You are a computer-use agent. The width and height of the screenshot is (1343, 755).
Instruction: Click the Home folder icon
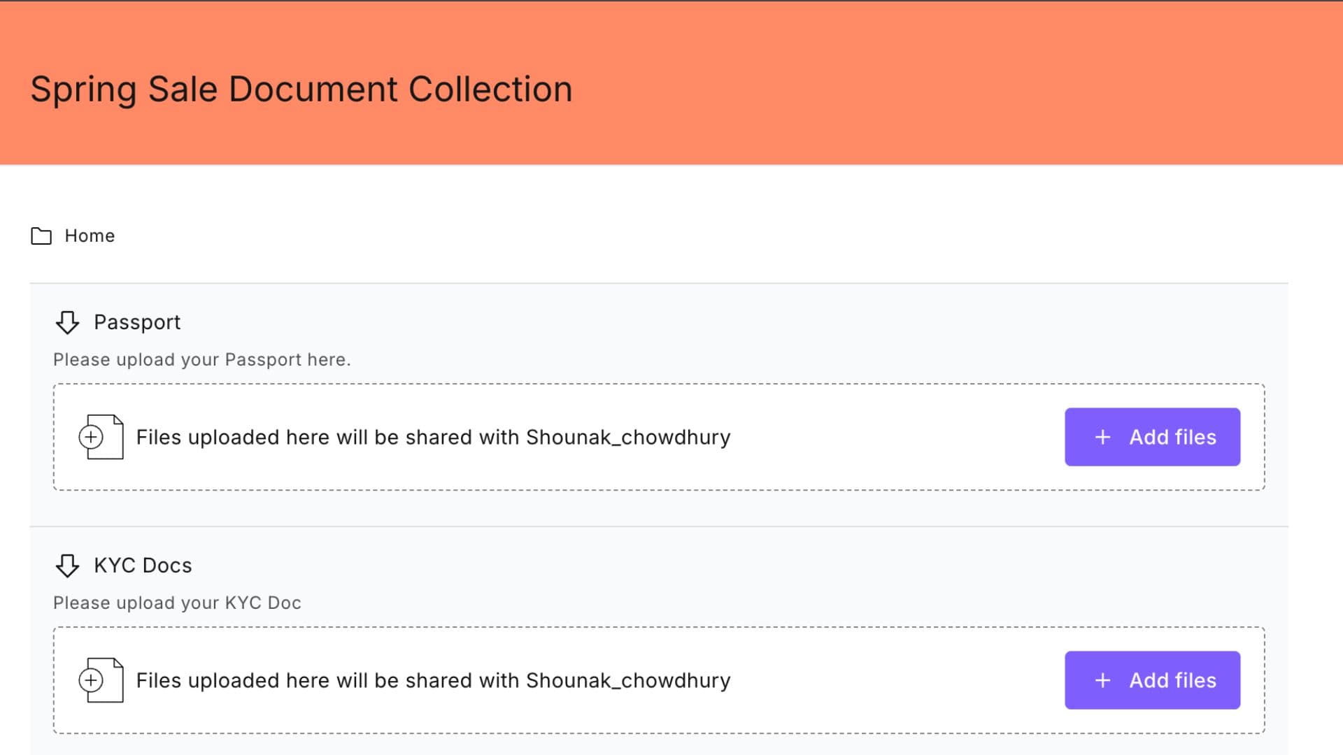pyautogui.click(x=41, y=236)
